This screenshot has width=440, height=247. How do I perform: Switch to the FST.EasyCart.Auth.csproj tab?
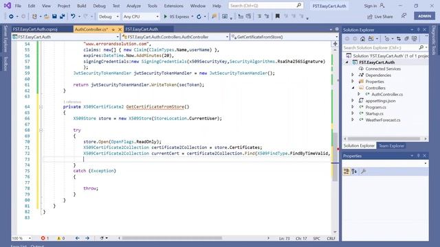[35, 29]
